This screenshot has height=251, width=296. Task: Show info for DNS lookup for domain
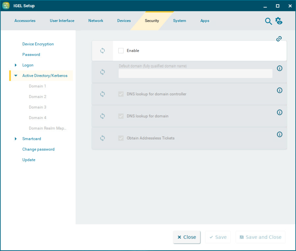280,112
